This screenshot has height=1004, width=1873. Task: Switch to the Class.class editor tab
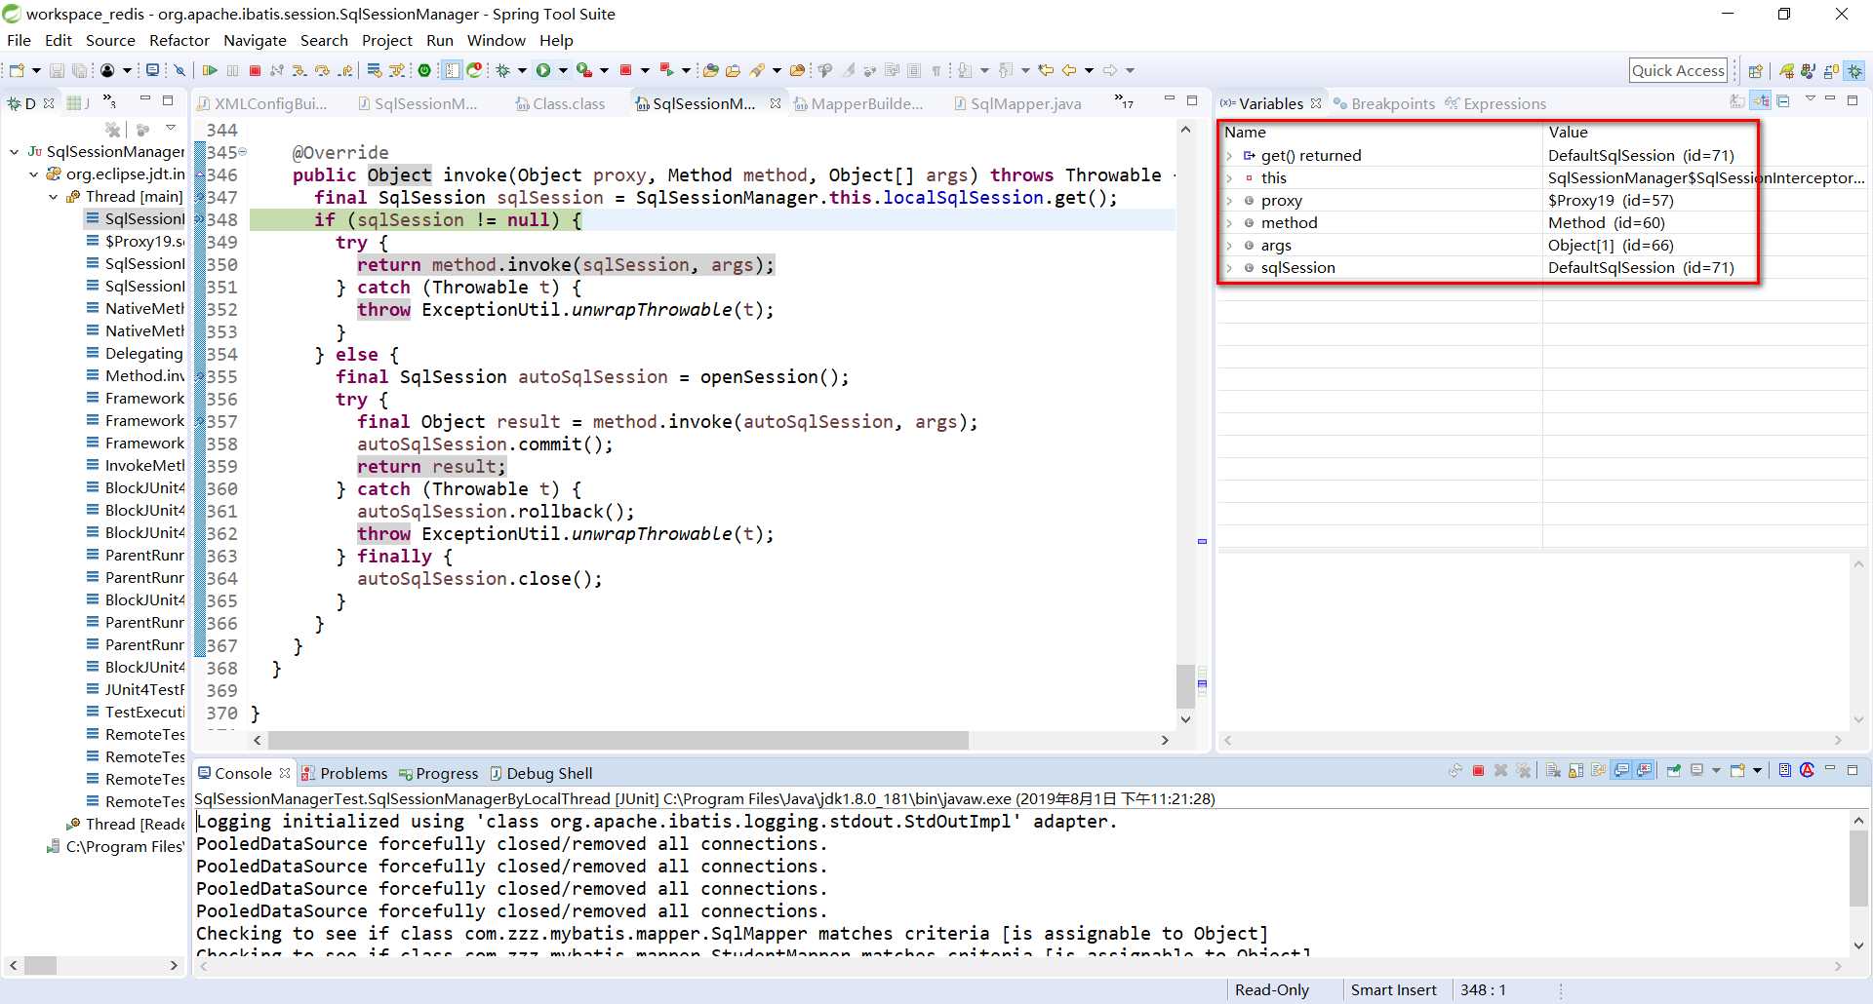tap(560, 103)
